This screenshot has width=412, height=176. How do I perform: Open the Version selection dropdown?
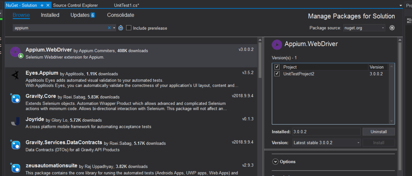326,143
